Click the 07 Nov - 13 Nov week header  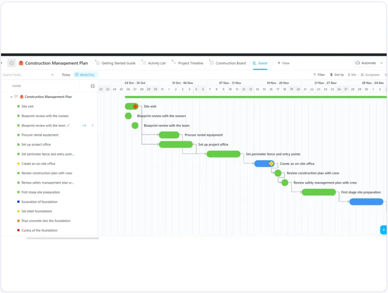(230, 83)
